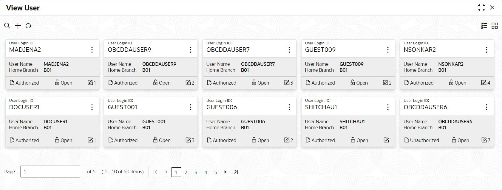Open MADJENA2 card options menu

pos(92,50)
